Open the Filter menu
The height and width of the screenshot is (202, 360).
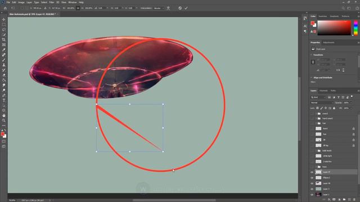pyautogui.click(x=52, y=2)
